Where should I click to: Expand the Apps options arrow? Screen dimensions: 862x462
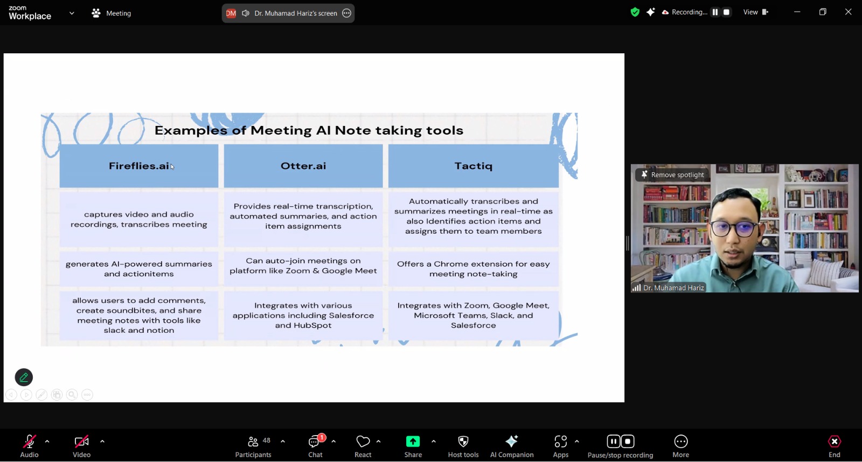click(577, 442)
